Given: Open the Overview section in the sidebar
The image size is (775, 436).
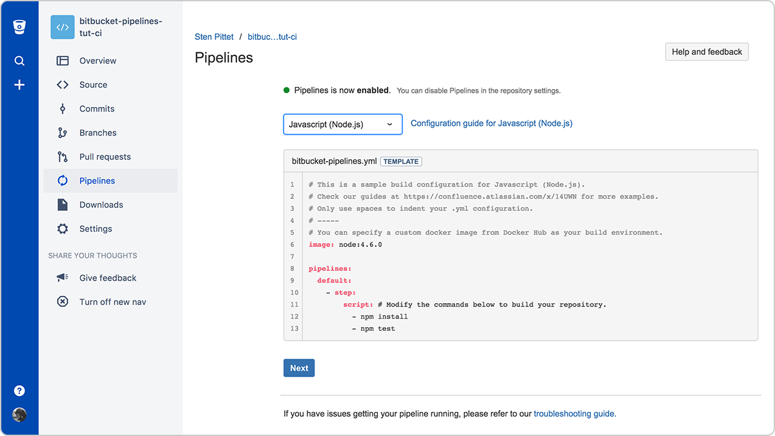Looking at the screenshot, I should tap(98, 61).
